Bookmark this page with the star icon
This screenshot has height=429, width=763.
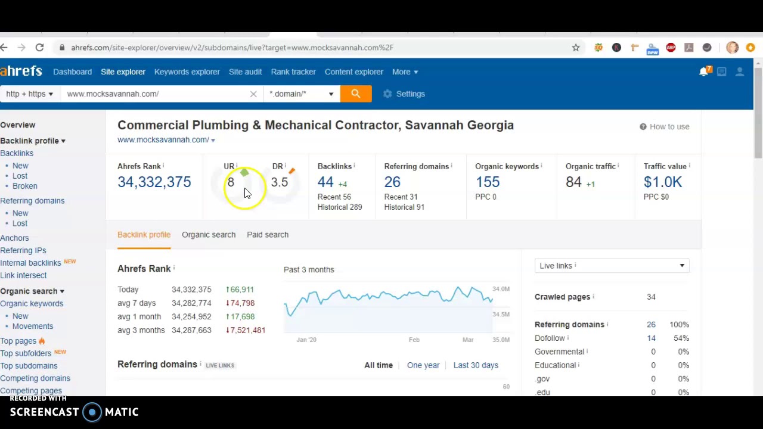(576, 48)
